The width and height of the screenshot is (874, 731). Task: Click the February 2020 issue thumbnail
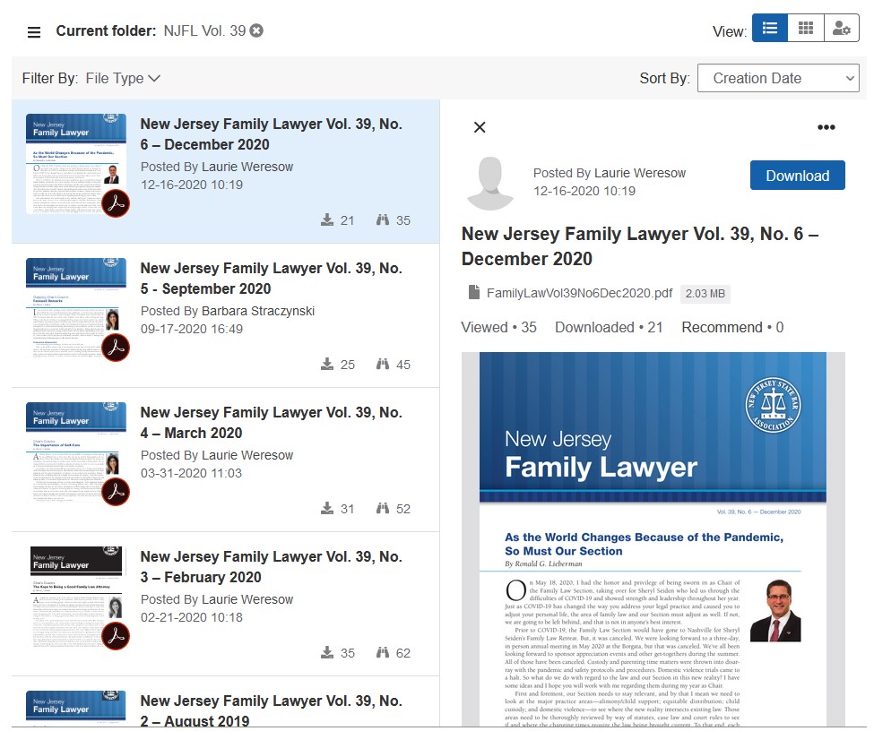(76, 597)
